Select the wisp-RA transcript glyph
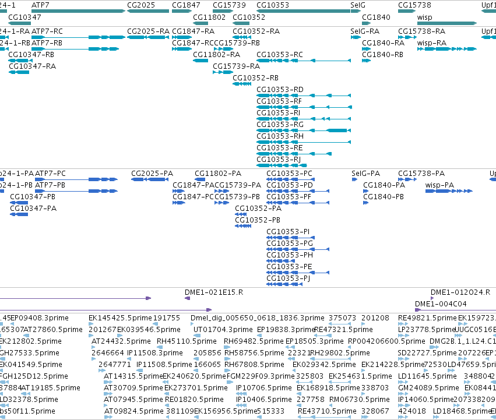Screen dimensions: 496x420 click(x=447, y=49)
